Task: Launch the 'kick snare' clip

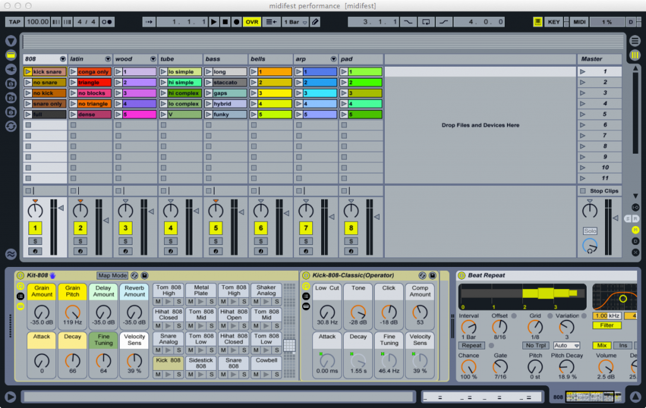Action: point(28,72)
